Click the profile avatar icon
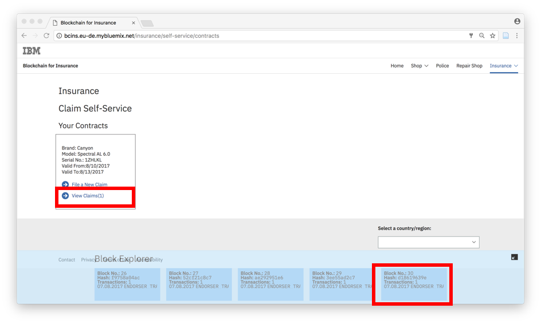 tap(517, 21)
